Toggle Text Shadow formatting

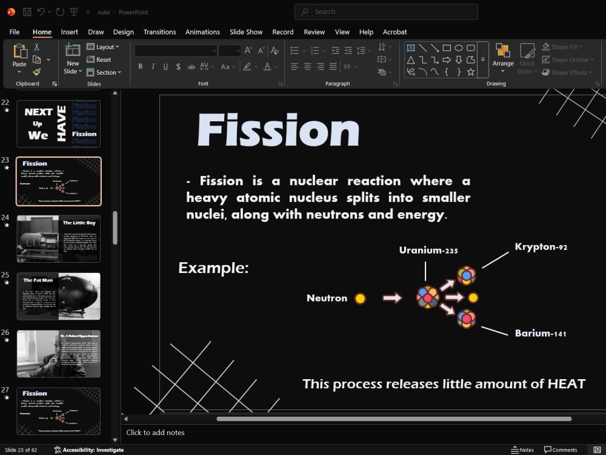178,67
